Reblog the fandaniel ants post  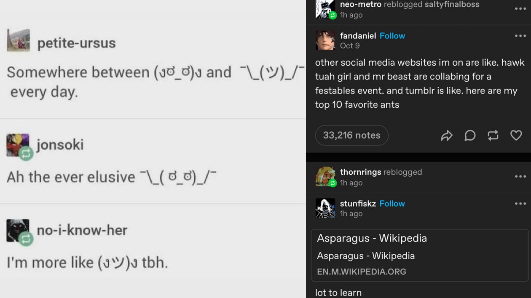coord(493,136)
